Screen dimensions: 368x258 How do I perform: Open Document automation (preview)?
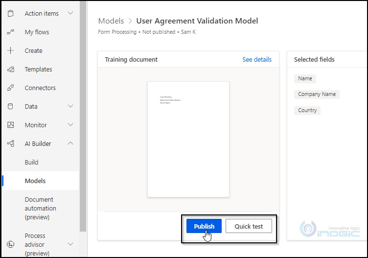pyautogui.click(x=40, y=208)
